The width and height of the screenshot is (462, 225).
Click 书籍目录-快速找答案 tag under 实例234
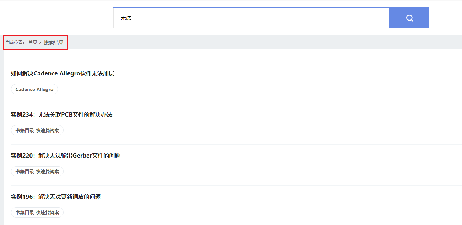click(37, 130)
